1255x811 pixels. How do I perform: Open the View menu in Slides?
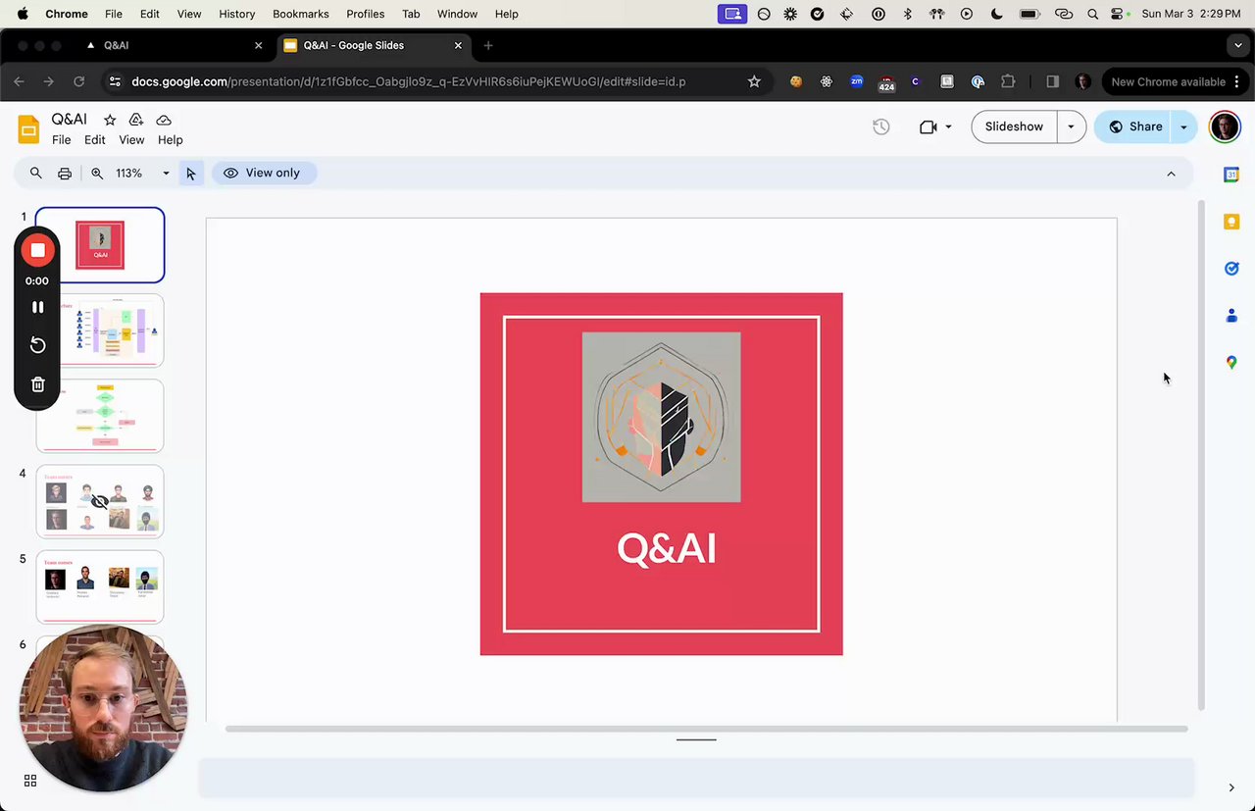pos(131,140)
